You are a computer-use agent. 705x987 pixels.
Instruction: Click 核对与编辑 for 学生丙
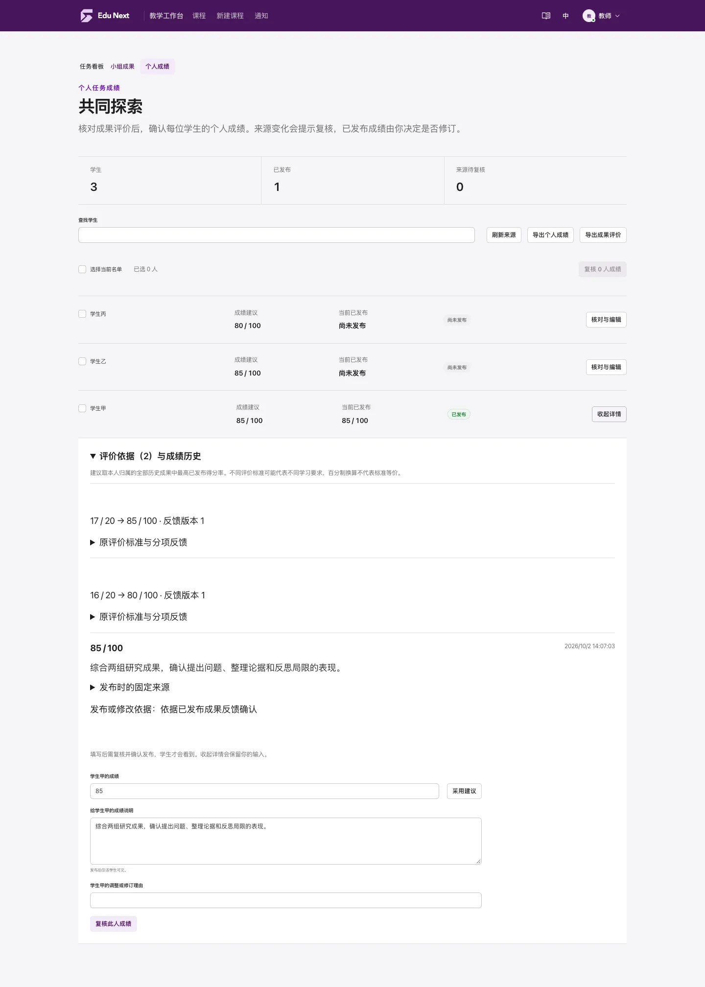tap(606, 320)
